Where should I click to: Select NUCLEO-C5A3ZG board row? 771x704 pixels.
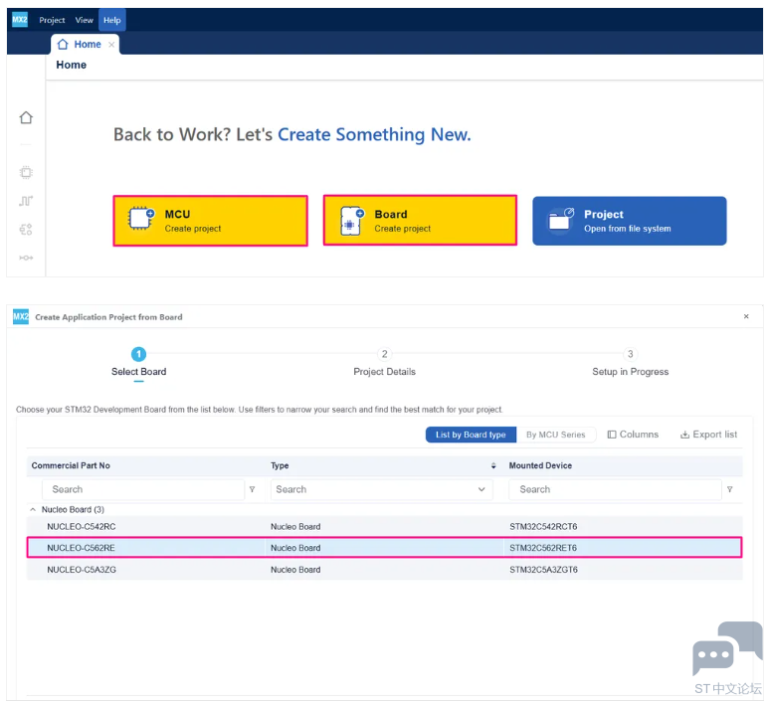click(x=384, y=570)
